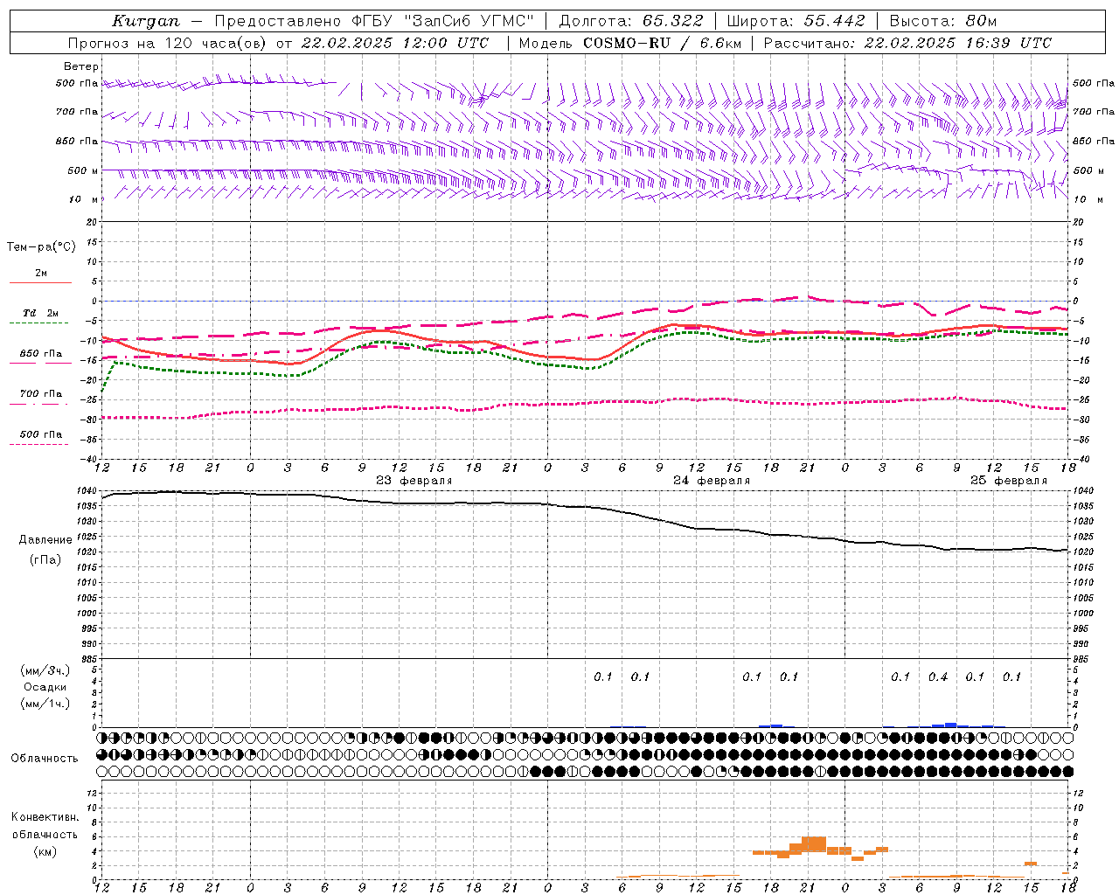Click the "(км)" unit under convective cloudiness
This screenshot has height=895, width=1119.
pos(45,851)
